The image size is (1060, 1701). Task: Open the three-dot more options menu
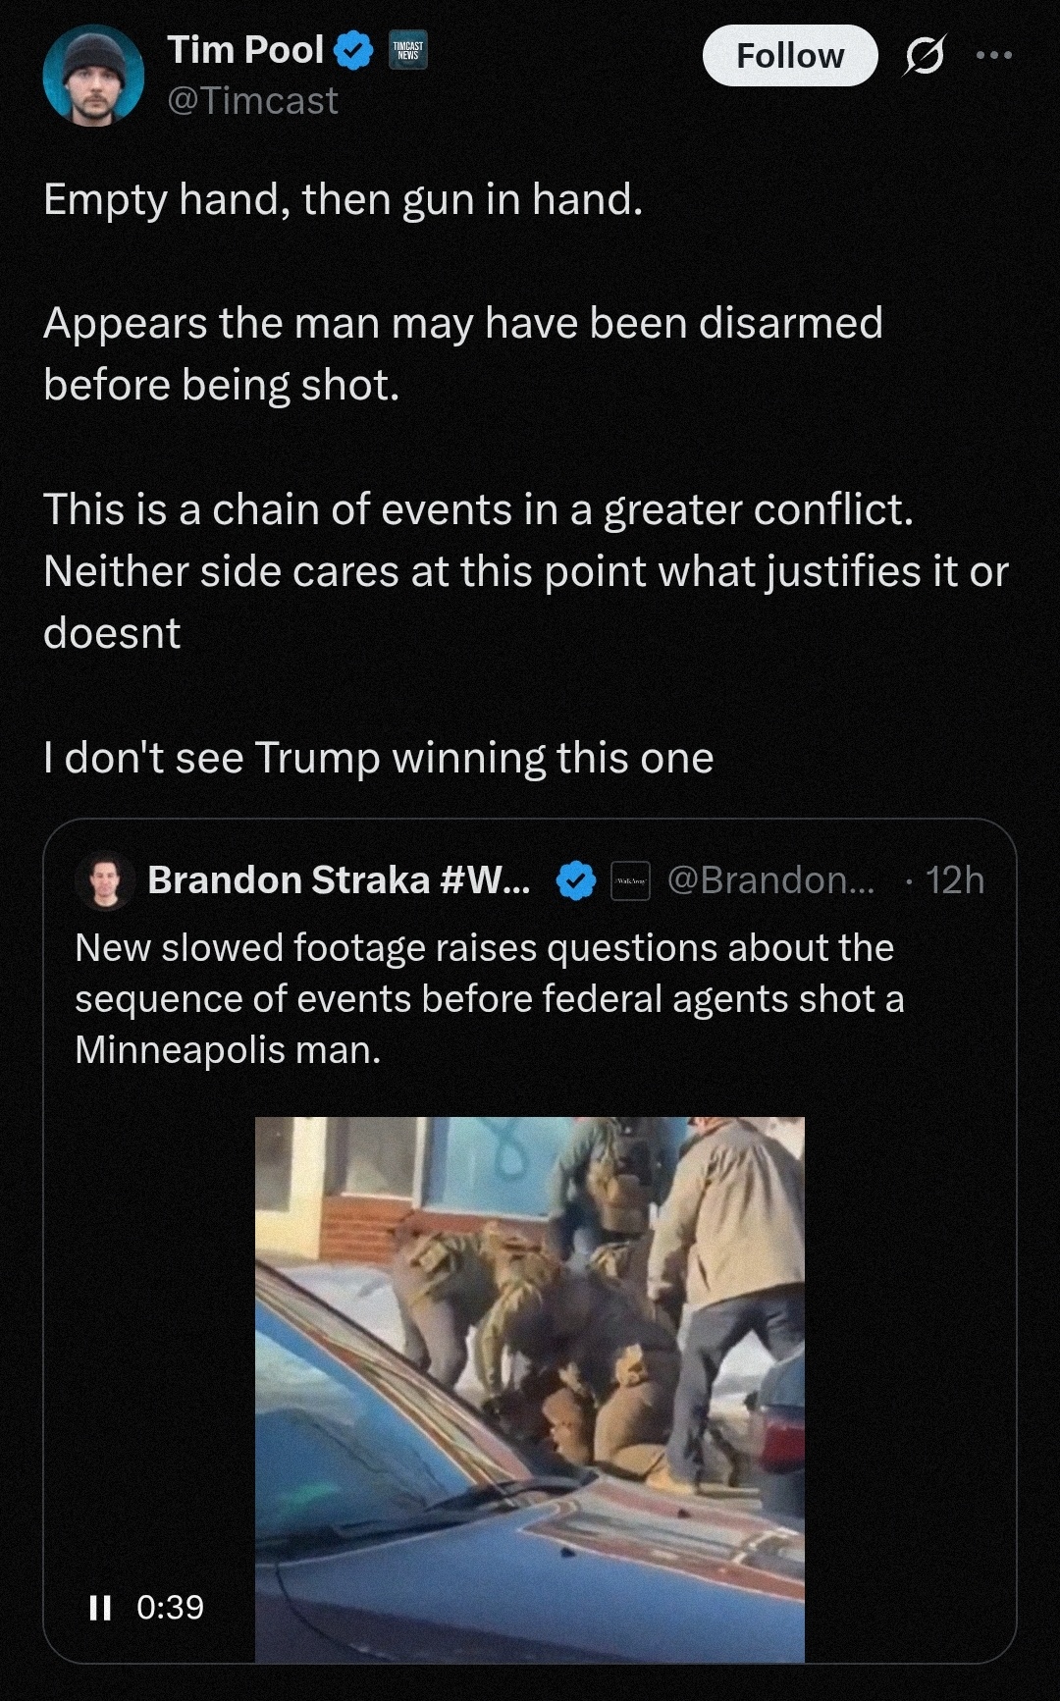click(994, 55)
